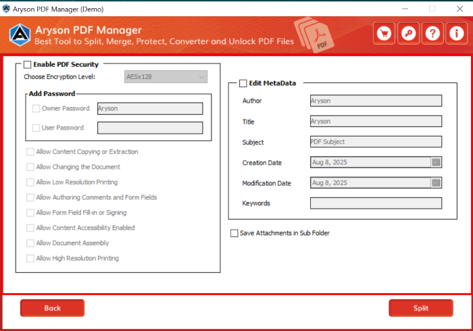Viewport: 473px width, 331px height.
Task: Check Allow Authoring Comments and Form Fields
Action: click(x=30, y=197)
